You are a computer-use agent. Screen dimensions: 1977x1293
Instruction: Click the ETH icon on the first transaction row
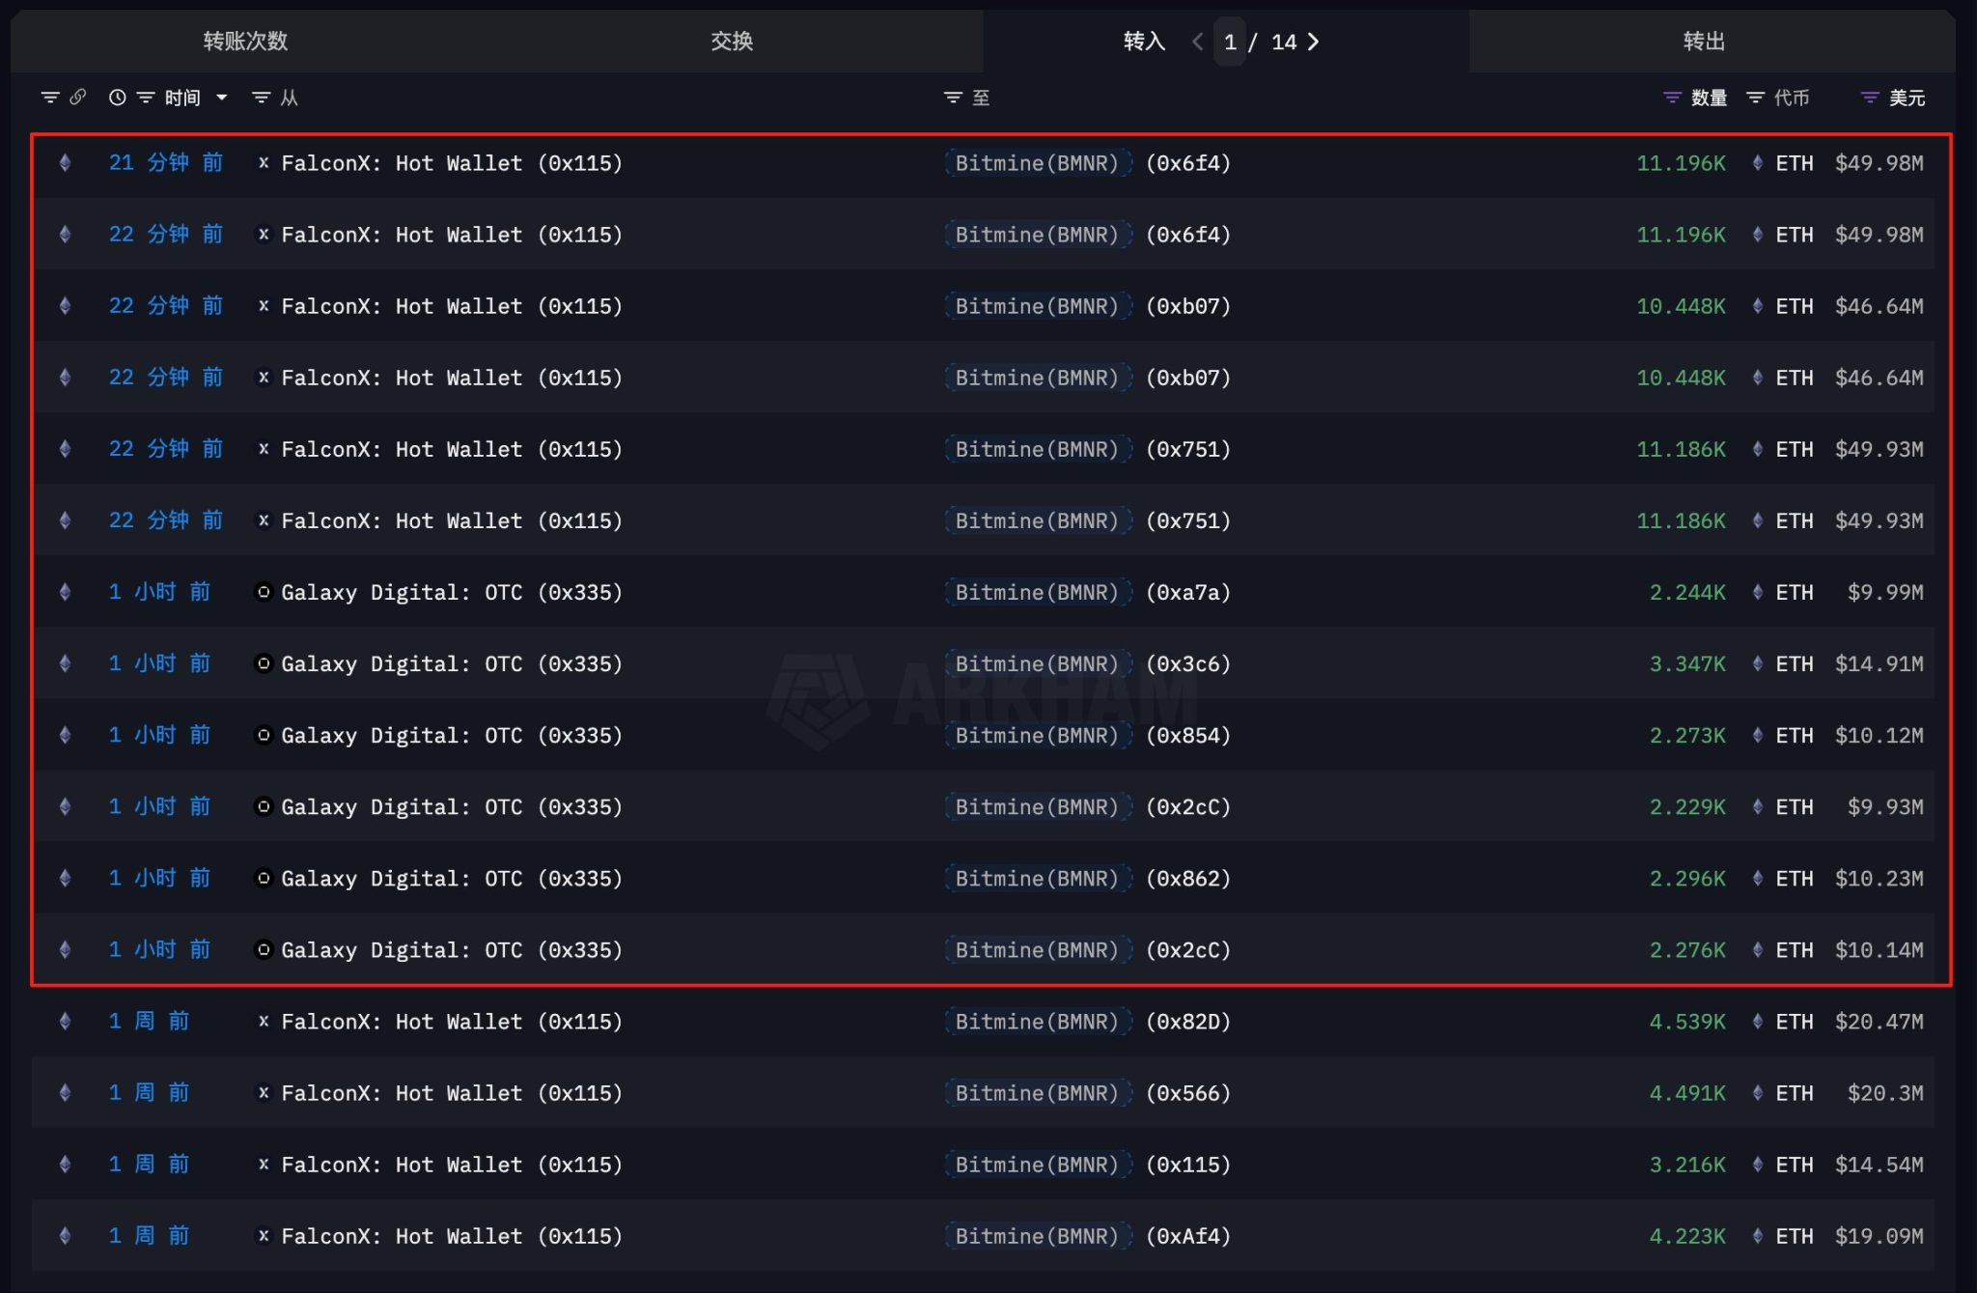[65, 162]
